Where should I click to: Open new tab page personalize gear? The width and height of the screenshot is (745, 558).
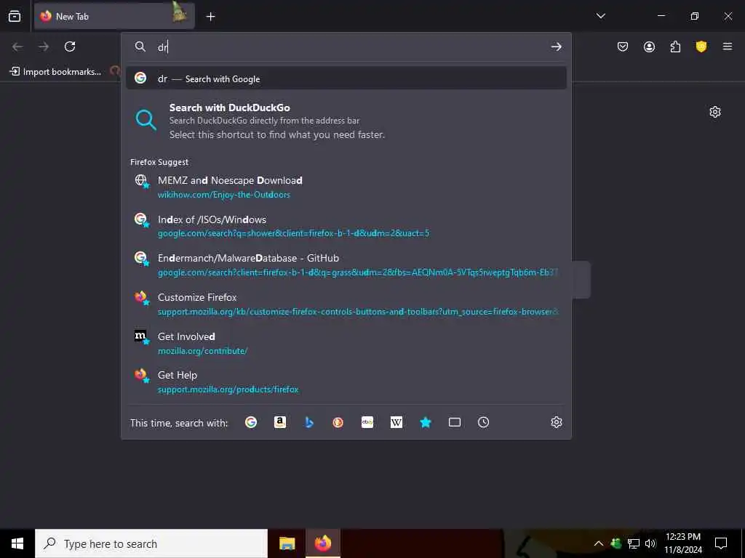[715, 112]
